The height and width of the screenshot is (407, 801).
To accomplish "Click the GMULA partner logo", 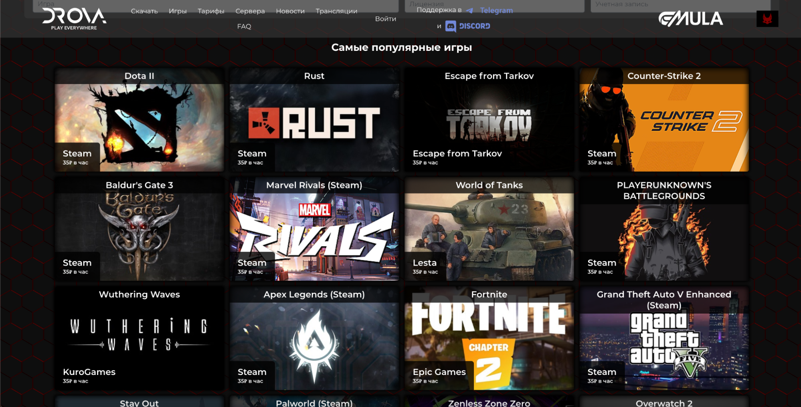I will 691,19.
